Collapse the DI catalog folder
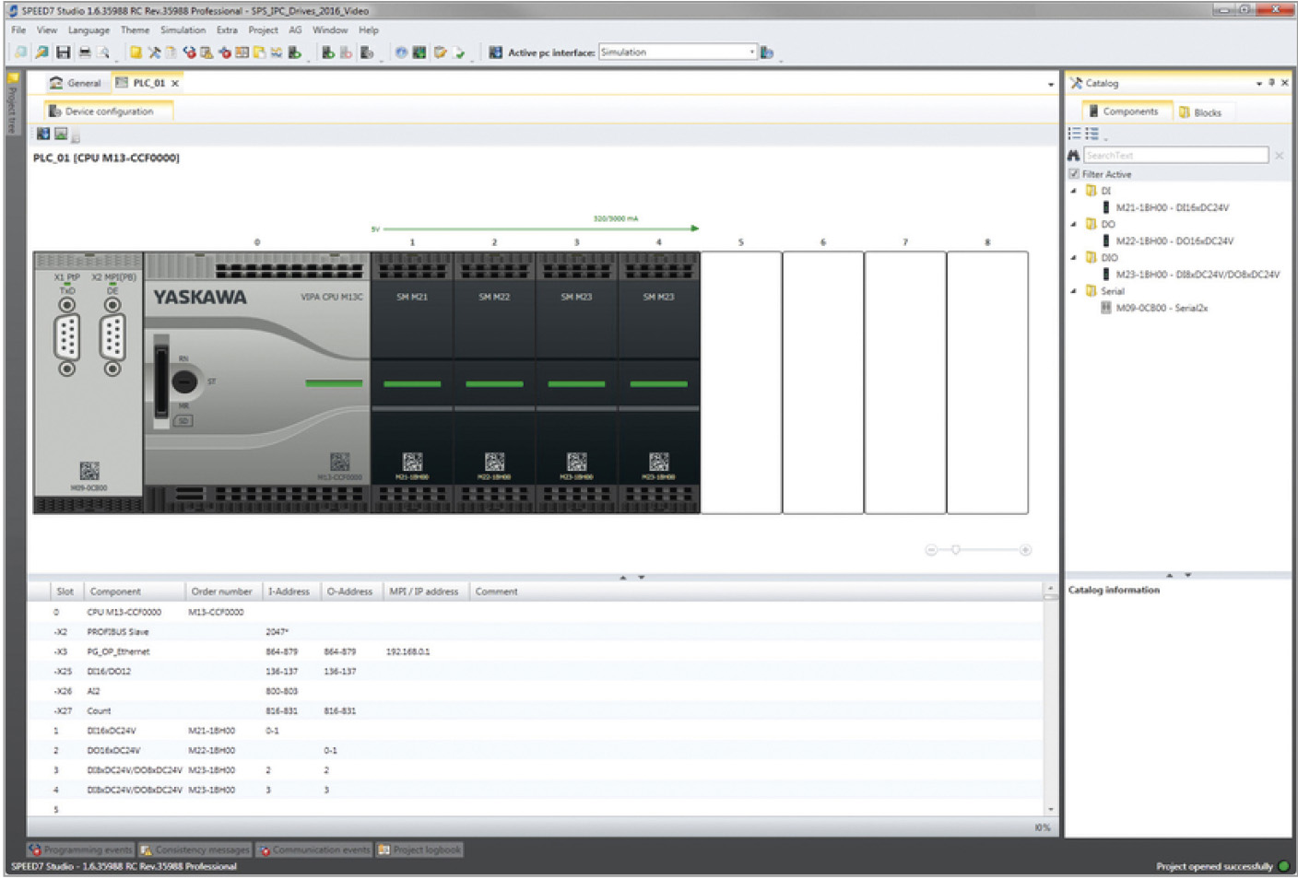This screenshot has height=879, width=1298. pyautogui.click(x=1074, y=191)
